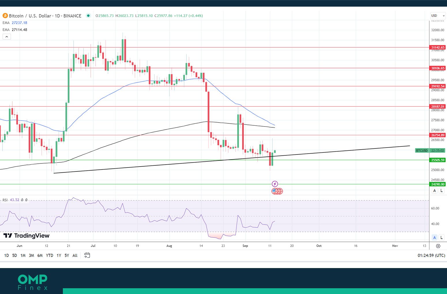Click the 24290.00 green price label
This screenshot has width=447, height=294.
(x=438, y=184)
